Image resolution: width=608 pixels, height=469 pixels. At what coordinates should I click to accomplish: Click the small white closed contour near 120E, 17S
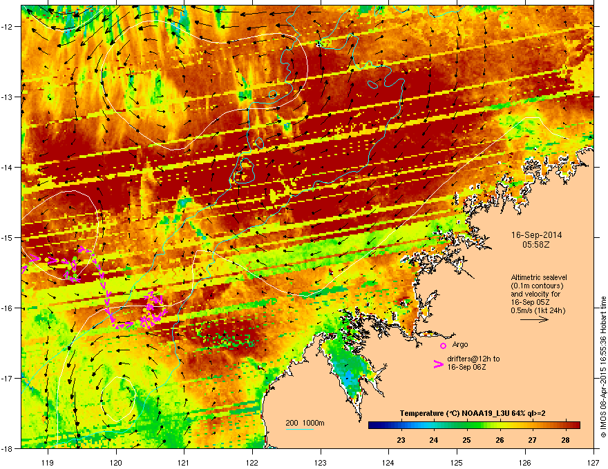point(118,399)
